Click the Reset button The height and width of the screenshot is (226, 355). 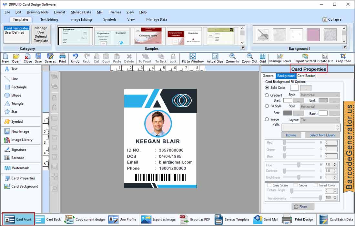pos(303,207)
